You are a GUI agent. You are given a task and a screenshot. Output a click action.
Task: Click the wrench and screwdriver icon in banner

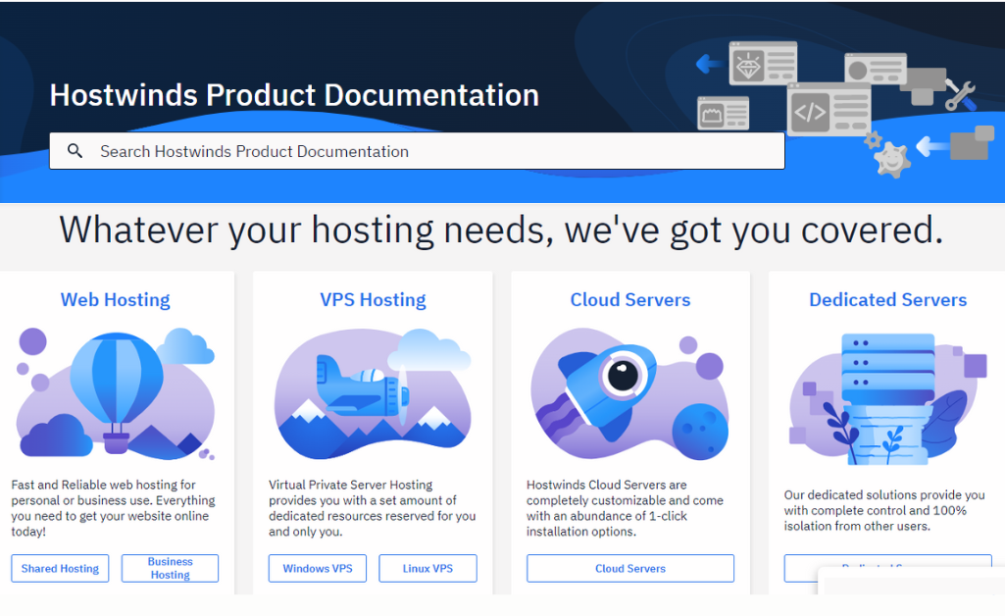(960, 95)
